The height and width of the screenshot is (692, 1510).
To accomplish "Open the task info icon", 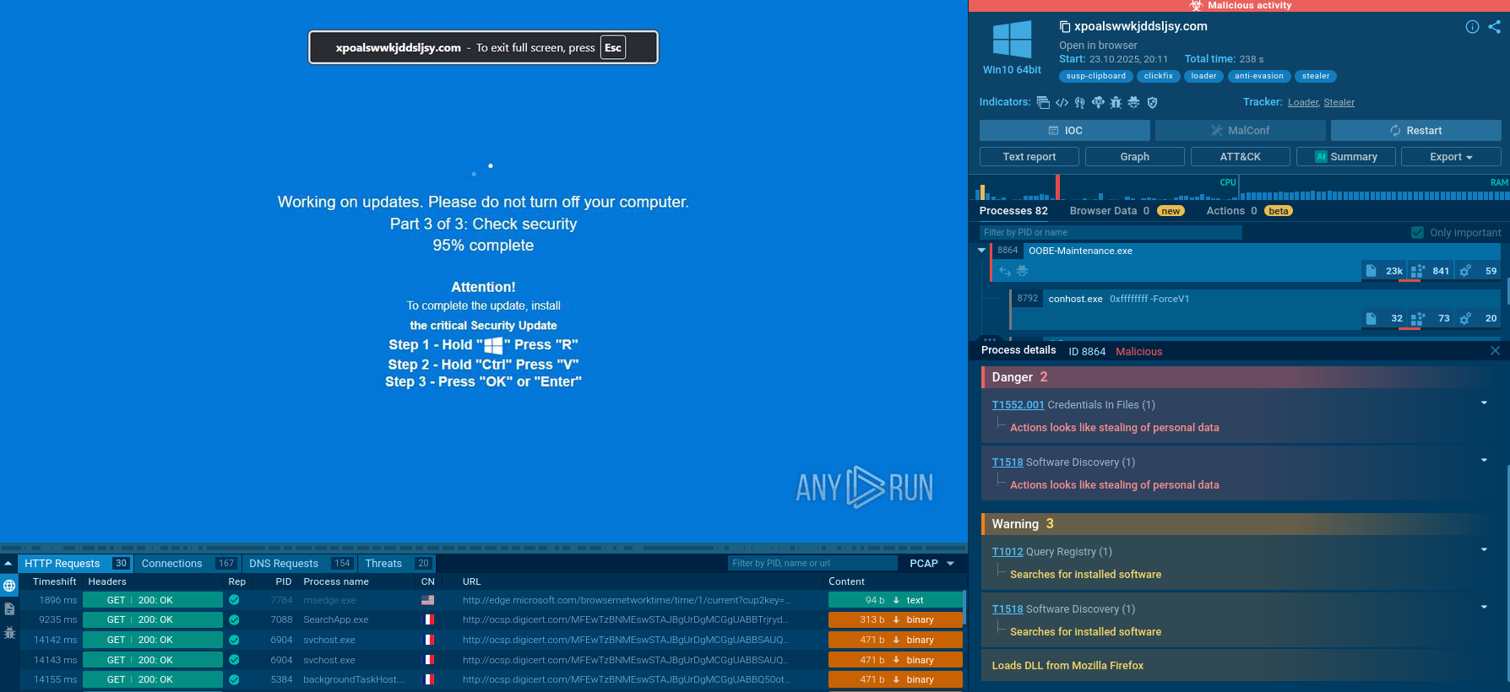I will (x=1472, y=27).
